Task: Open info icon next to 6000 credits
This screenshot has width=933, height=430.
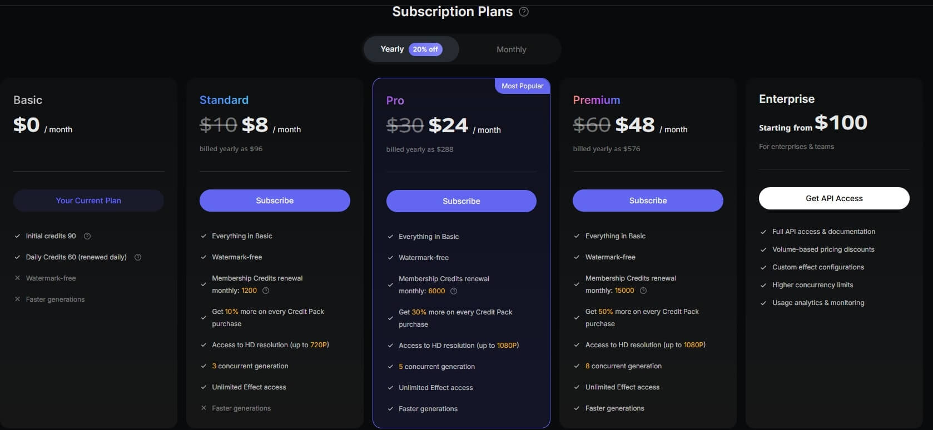Action: 454,291
